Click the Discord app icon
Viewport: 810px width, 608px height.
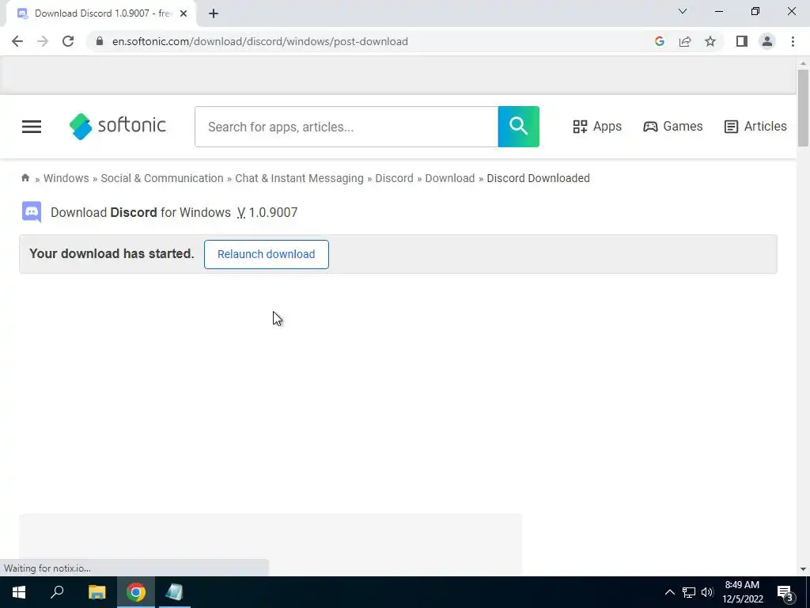pos(32,212)
